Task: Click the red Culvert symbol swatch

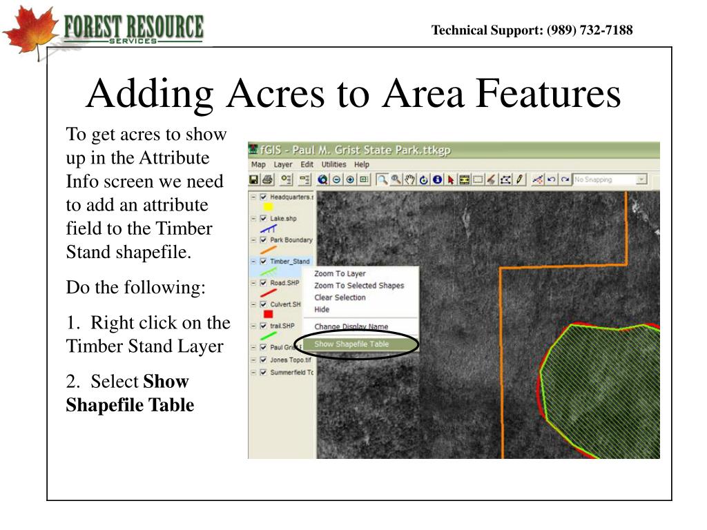Action: [x=269, y=314]
